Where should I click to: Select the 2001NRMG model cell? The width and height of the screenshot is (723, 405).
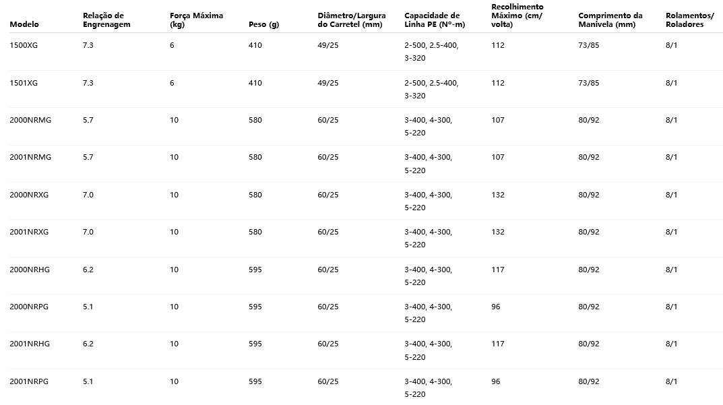30,157
